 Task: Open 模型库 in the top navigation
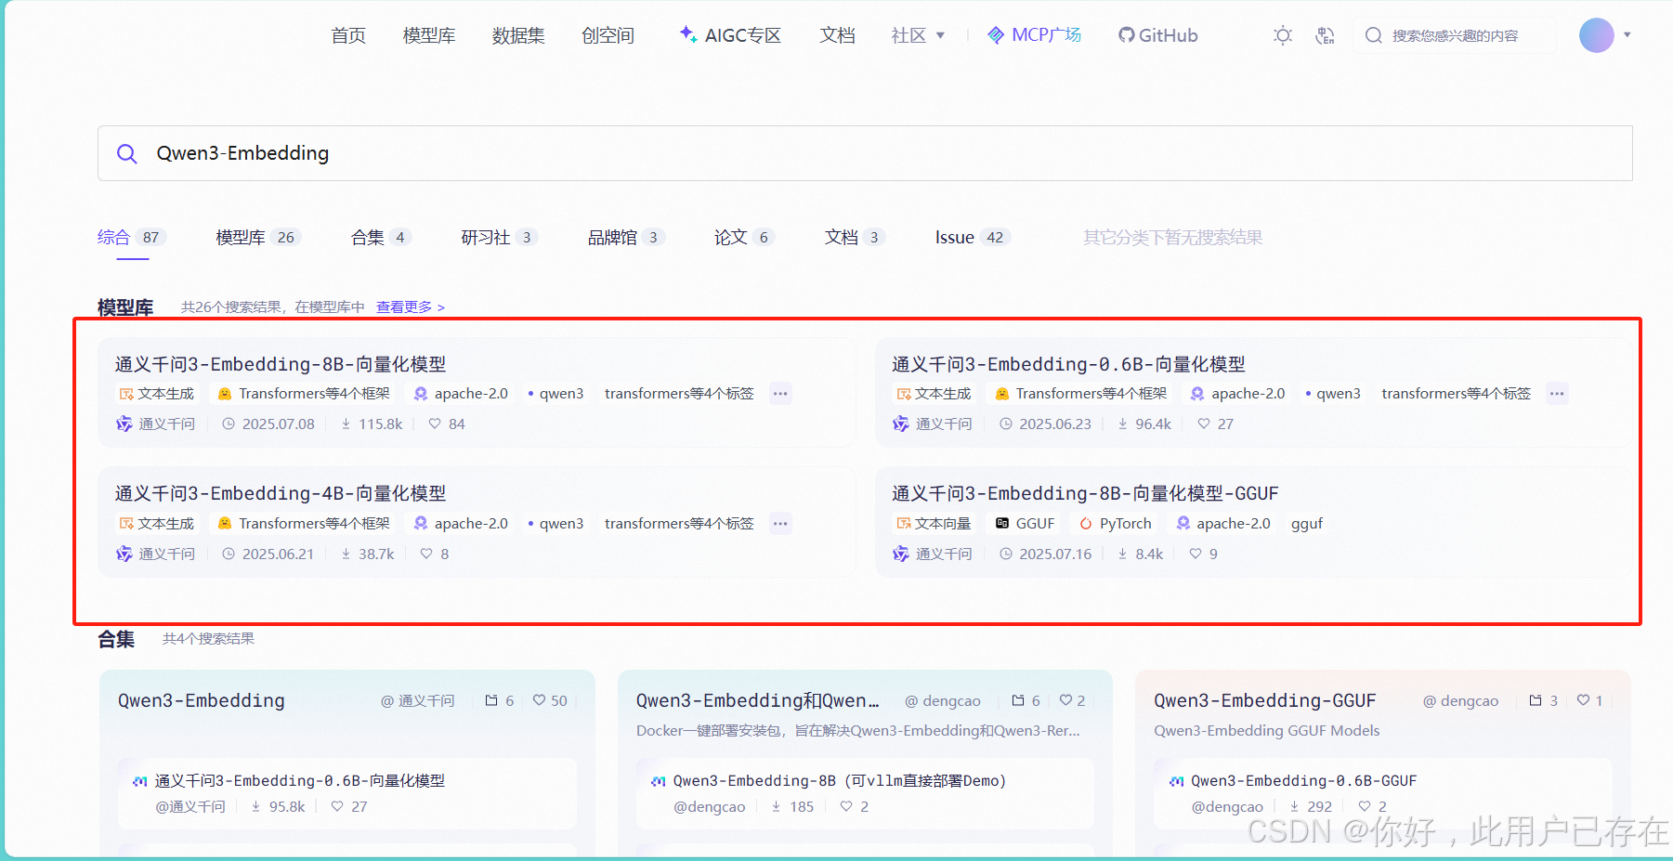pyautogui.click(x=429, y=35)
